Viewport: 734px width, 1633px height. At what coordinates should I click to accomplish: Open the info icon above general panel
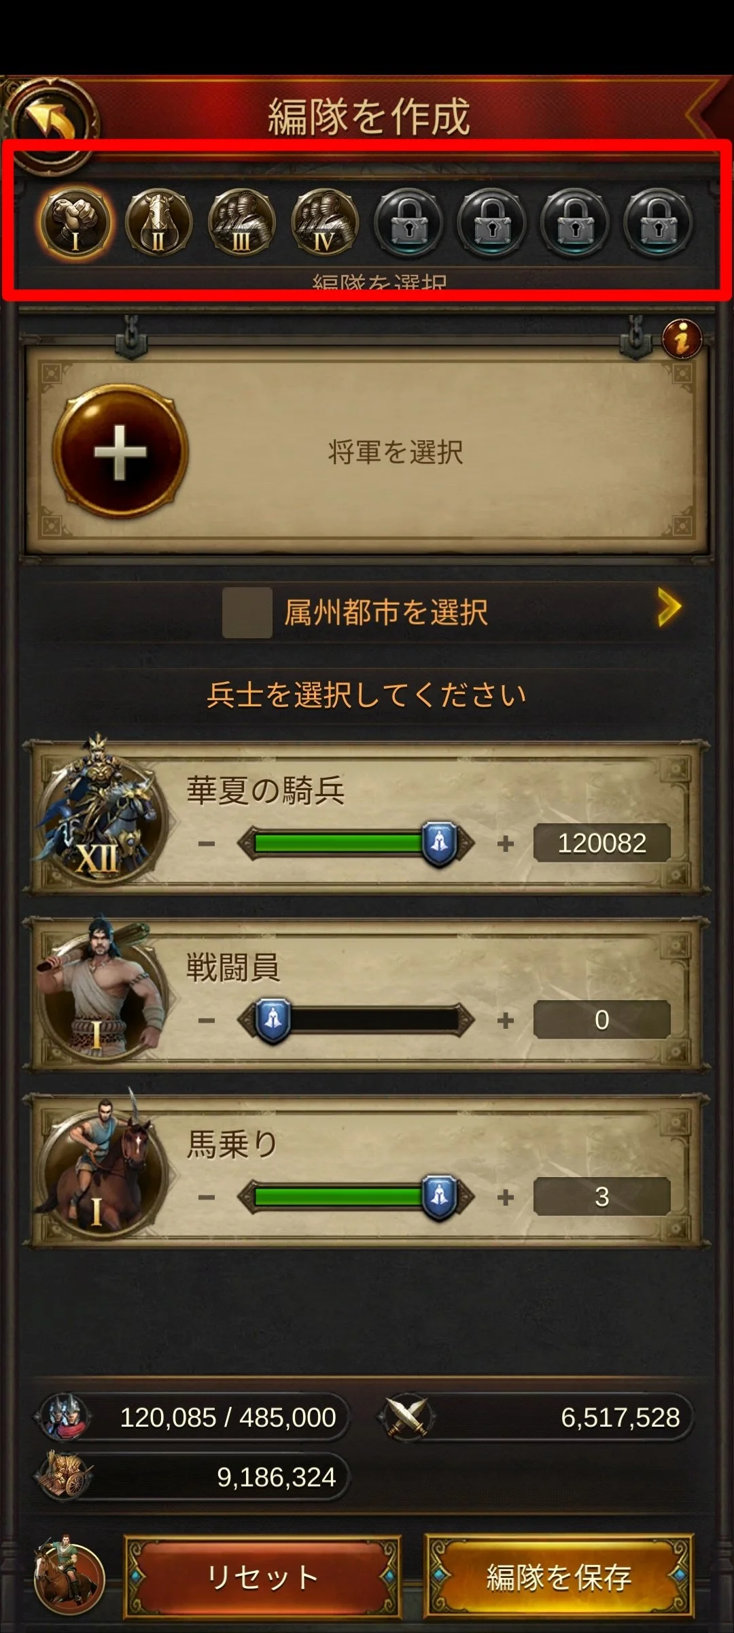(682, 338)
